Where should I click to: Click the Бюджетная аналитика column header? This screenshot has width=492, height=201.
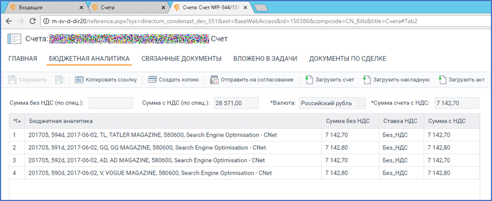[x=173, y=121]
